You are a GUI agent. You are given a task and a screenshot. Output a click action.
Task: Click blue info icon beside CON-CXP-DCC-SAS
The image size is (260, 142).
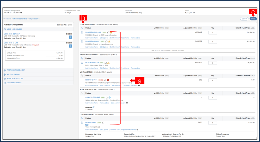110,97
